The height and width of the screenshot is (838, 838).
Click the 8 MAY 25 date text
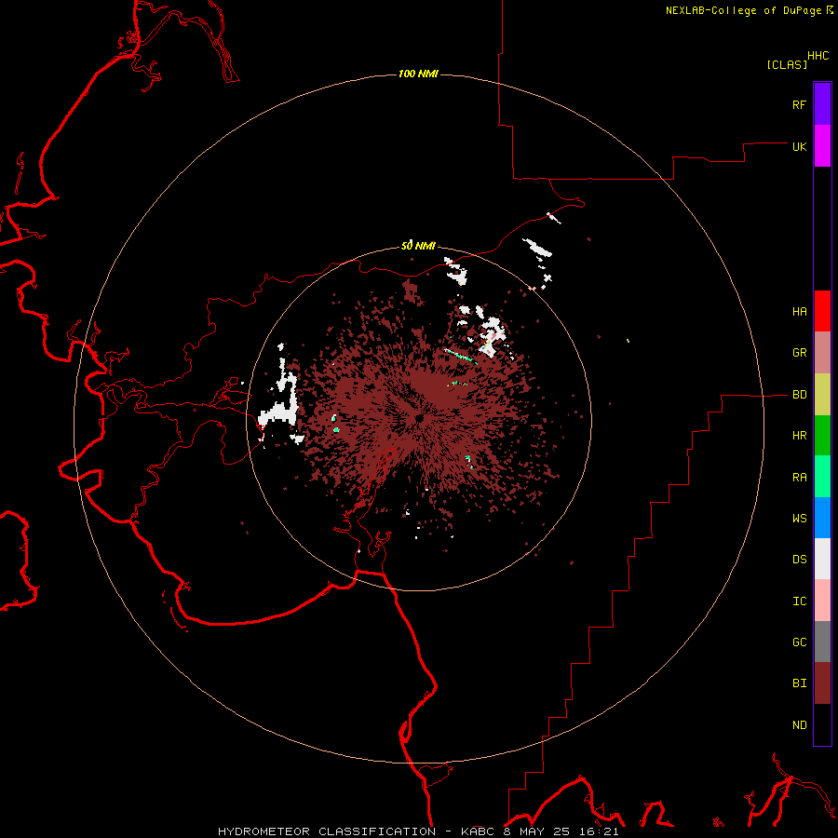click(537, 831)
